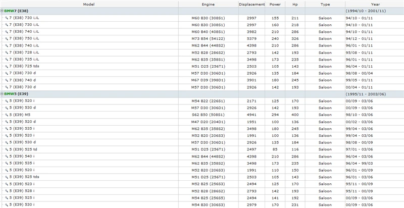This screenshot has height=208, width=404.
Task: Select model text 5 (E39) 525 i
Action: coord(22,198)
